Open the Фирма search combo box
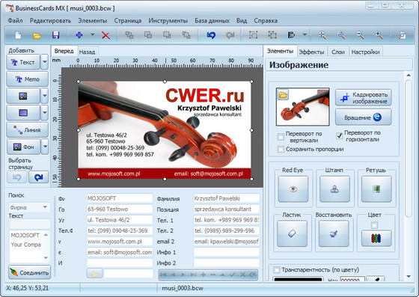The image size is (419, 297). tap(30, 207)
